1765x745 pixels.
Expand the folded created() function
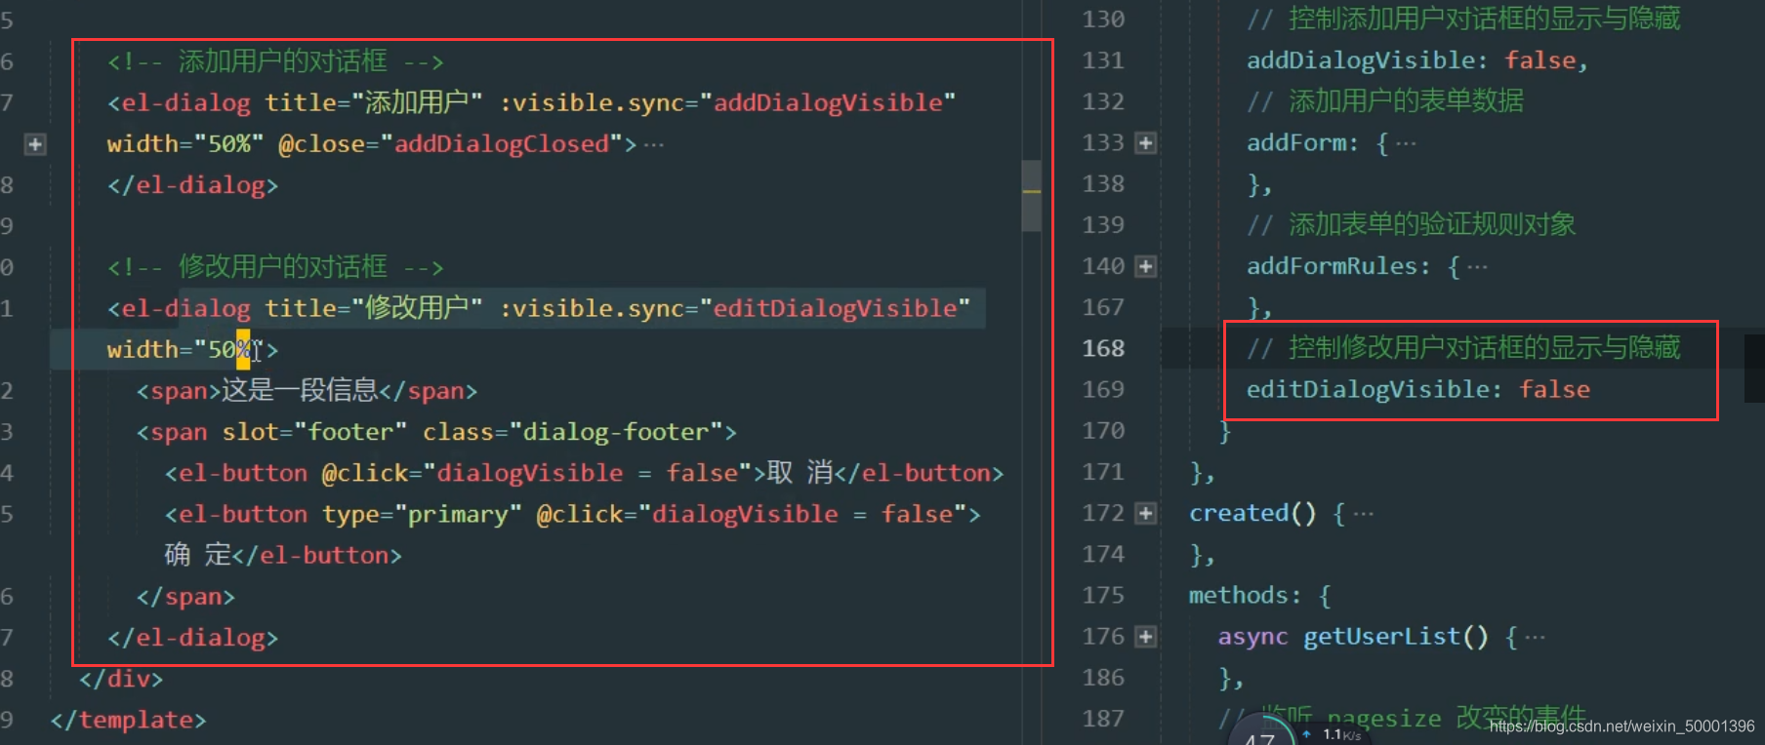click(1146, 513)
